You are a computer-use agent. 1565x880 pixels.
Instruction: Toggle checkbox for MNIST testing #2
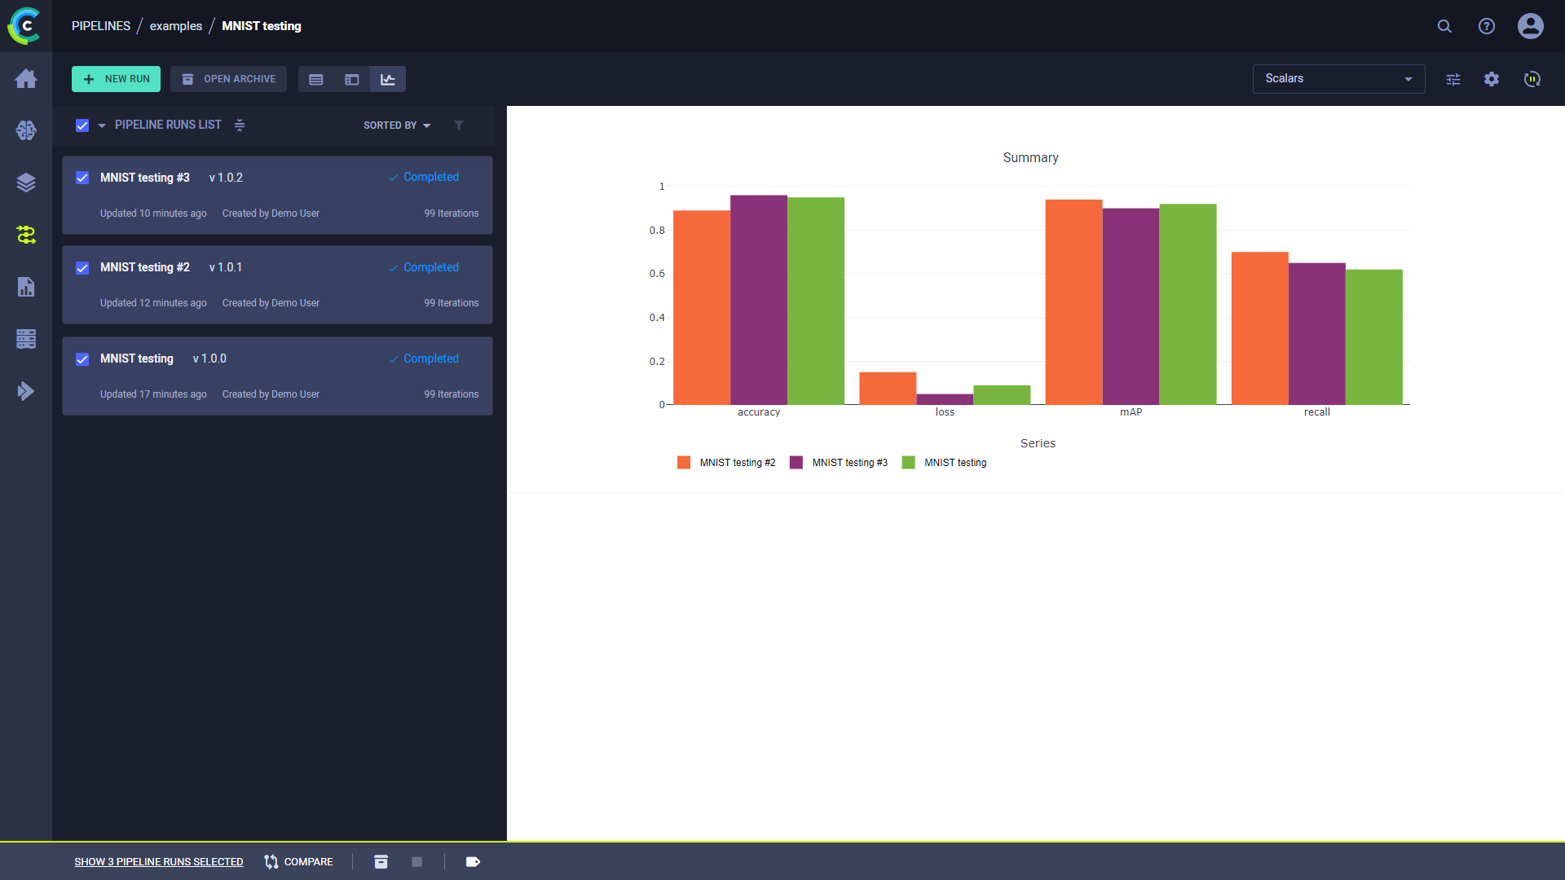(x=82, y=267)
